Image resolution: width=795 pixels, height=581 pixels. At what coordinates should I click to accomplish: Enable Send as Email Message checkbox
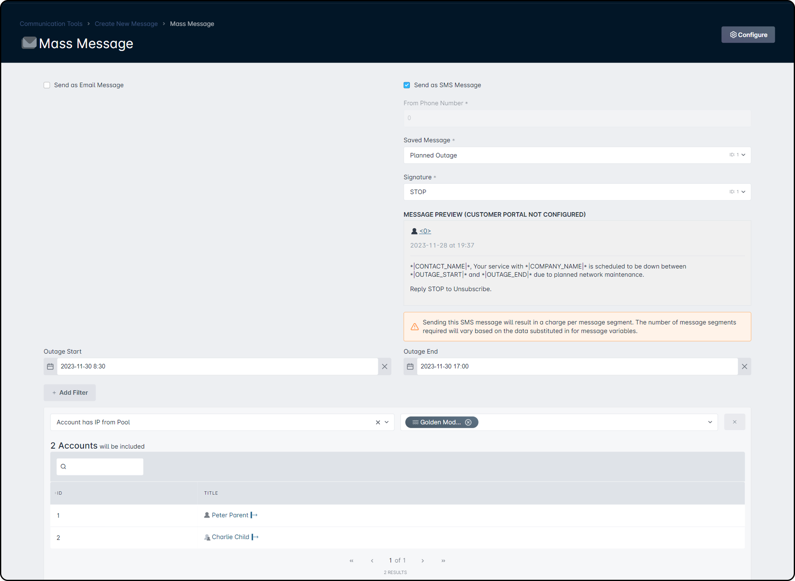tap(47, 85)
